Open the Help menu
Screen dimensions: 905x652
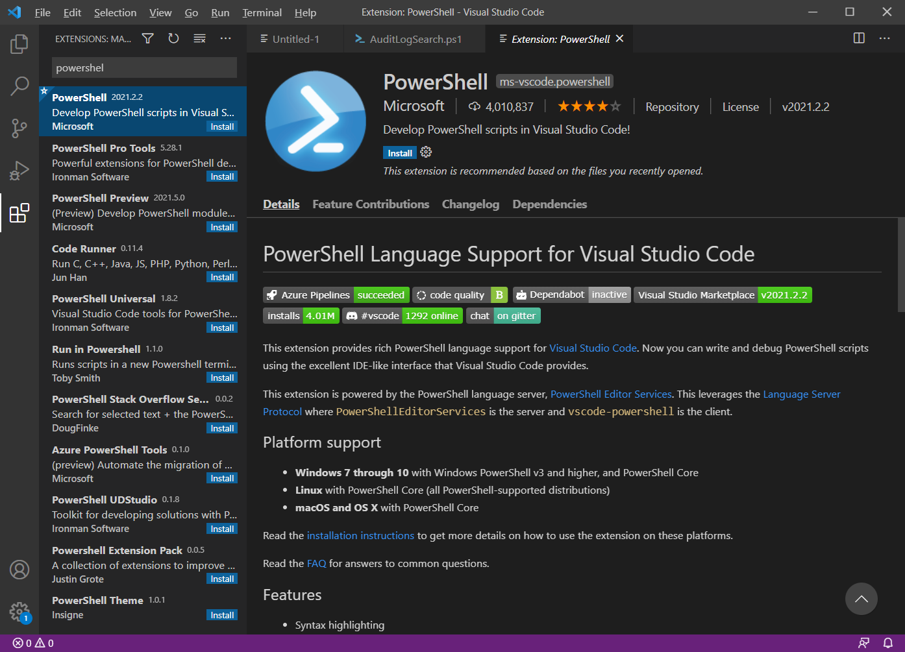pos(305,12)
